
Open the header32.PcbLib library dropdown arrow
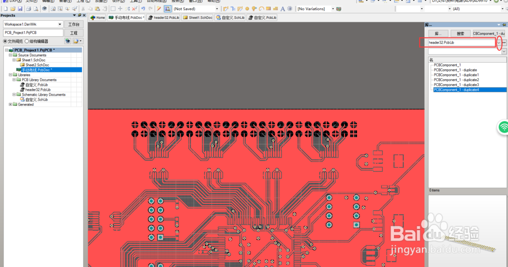pyautogui.click(x=499, y=43)
